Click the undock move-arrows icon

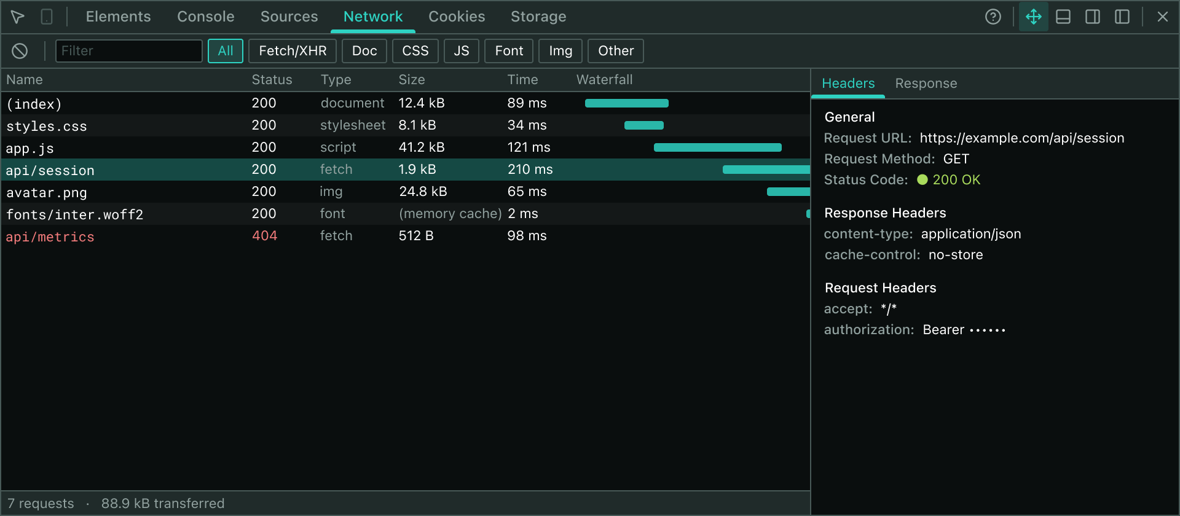(1034, 17)
